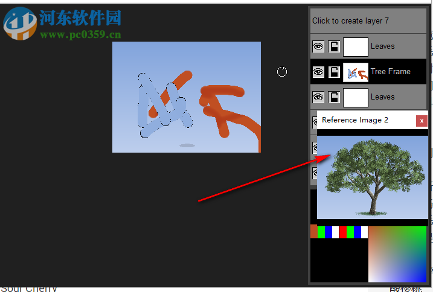Click the blue painting canvas
Image resolution: width=433 pixels, height=292 pixels.
[187, 97]
